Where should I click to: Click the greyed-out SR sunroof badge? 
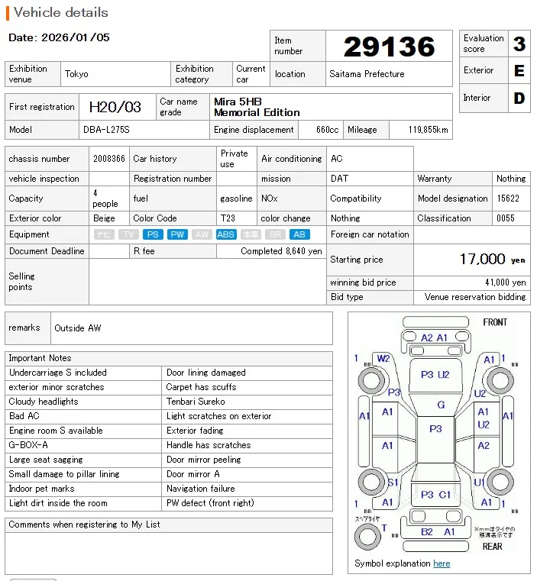pos(275,234)
